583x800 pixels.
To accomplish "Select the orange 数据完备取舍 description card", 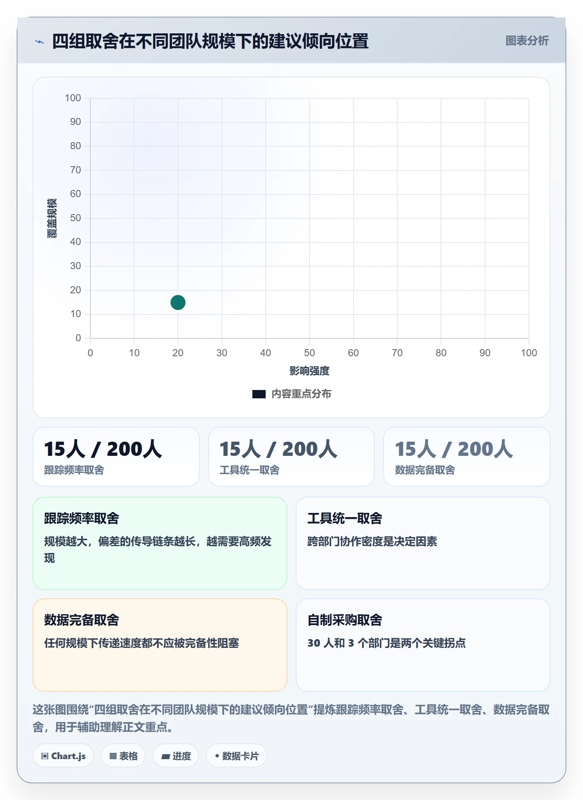I will [x=160, y=645].
